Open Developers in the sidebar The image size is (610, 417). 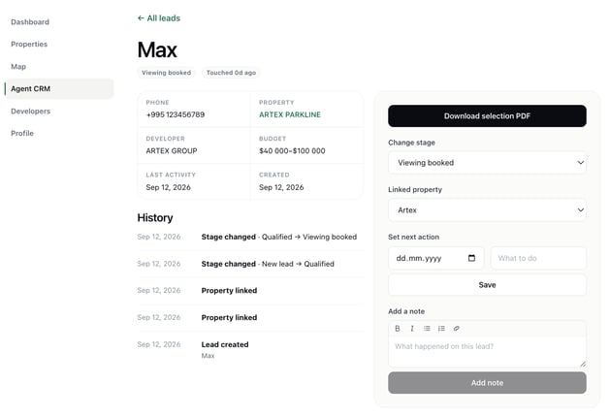[31, 112]
